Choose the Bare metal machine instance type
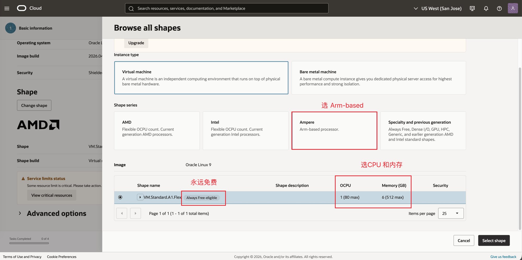The height and width of the screenshot is (260, 522). [379, 78]
